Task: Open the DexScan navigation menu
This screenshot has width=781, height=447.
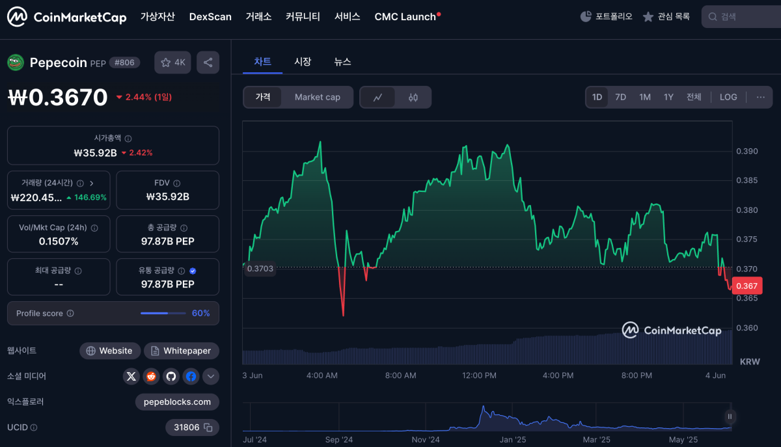Action: 210,17
